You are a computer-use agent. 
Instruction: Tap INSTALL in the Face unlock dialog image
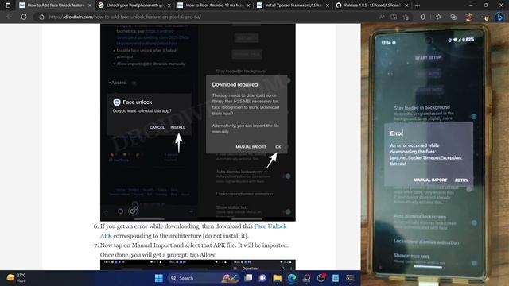click(x=177, y=127)
